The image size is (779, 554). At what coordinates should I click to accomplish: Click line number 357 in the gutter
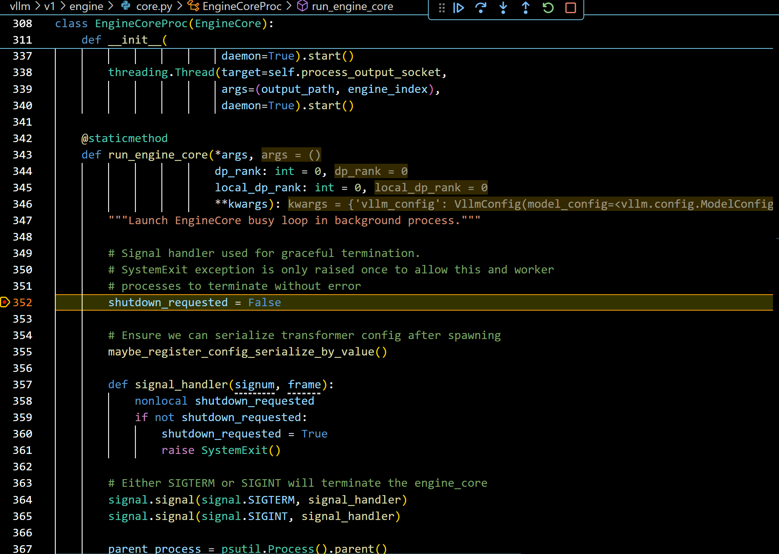(22, 385)
